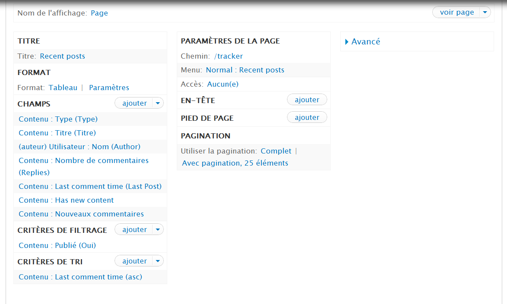Open dropdown arrow beside Critères de tri ajouter
The width and height of the screenshot is (507, 304).
(158, 261)
